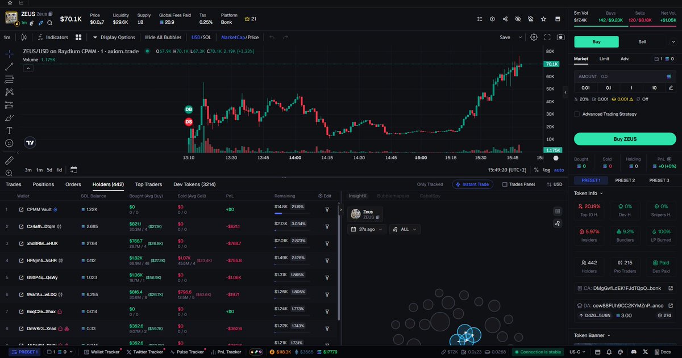This screenshot has width=682, height=358.
Task: Open the 37s ago time dropdown
Action: tap(367, 229)
